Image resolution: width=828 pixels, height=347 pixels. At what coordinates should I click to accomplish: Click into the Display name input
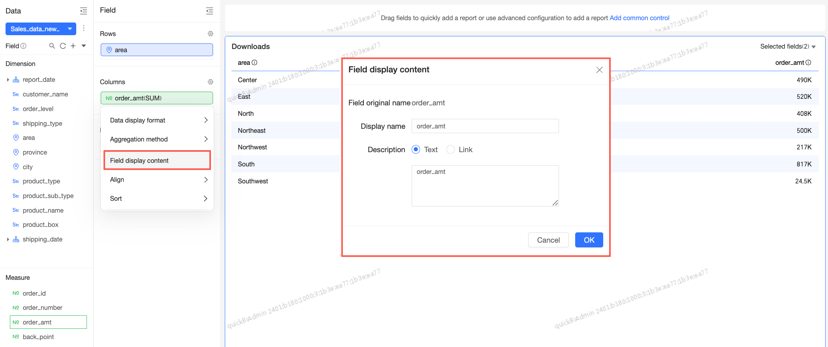[x=485, y=126]
